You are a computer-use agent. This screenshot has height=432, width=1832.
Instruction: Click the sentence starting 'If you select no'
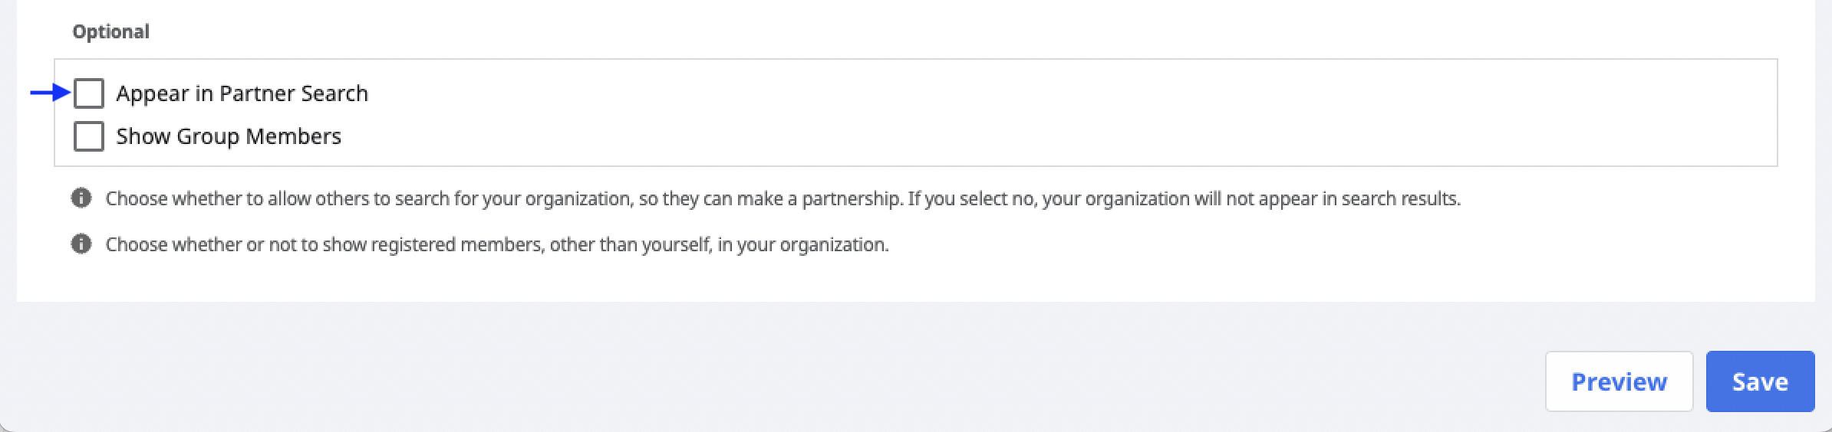[x=1185, y=198]
